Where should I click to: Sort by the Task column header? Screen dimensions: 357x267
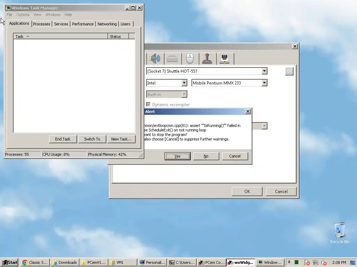pos(61,36)
